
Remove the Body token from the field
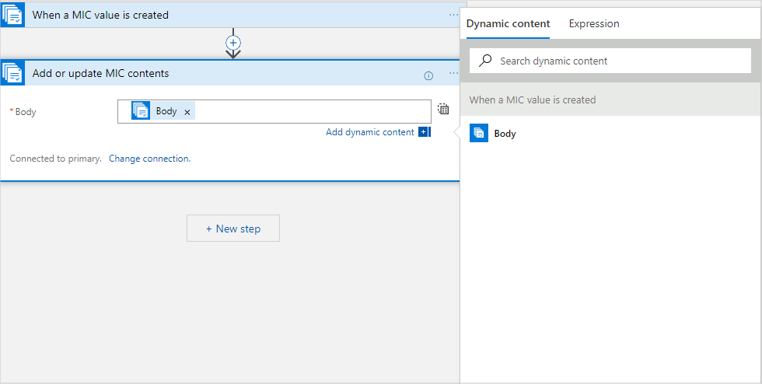click(x=187, y=112)
